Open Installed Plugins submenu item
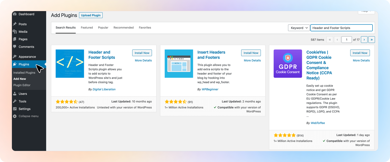The width and height of the screenshot is (390, 162). (24, 73)
